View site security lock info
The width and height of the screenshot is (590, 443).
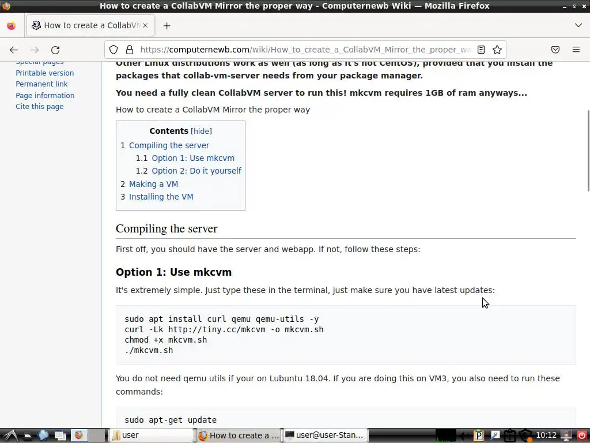pyautogui.click(x=130, y=50)
